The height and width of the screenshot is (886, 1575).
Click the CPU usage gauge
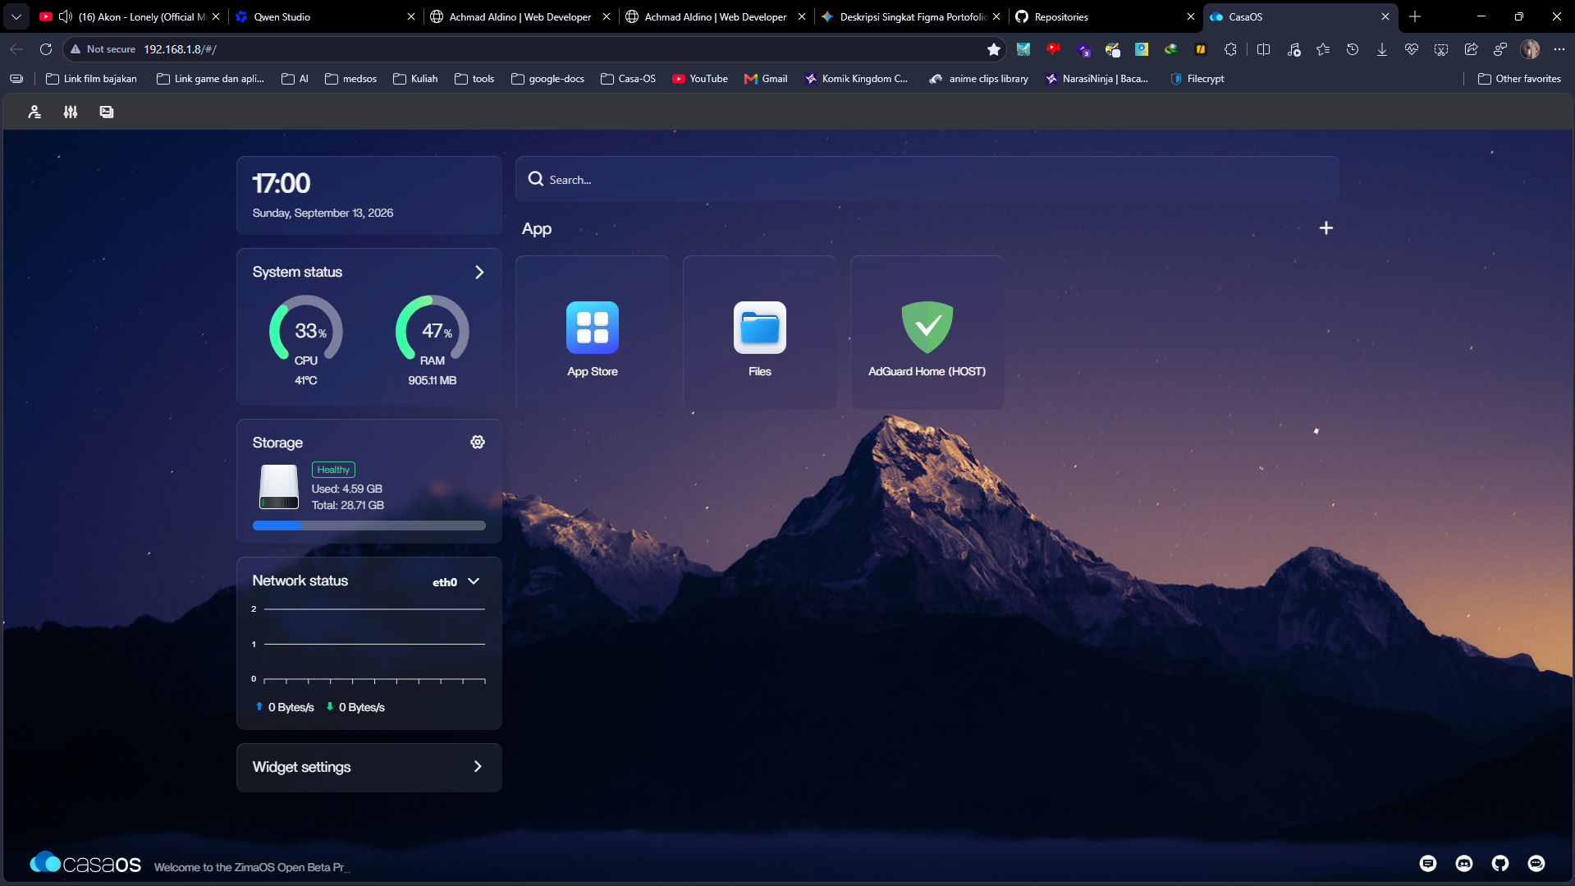306,330
